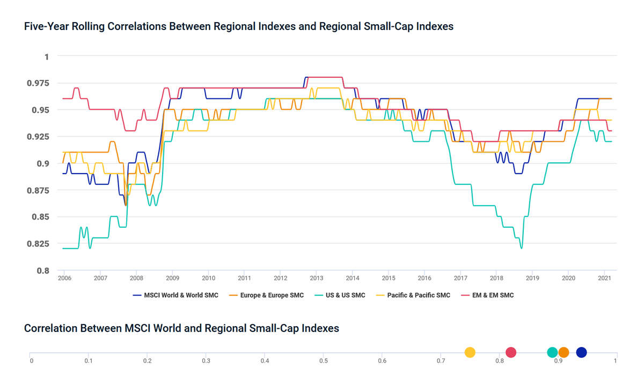Select the Correlation Between MSCI World heading

pyautogui.click(x=181, y=328)
